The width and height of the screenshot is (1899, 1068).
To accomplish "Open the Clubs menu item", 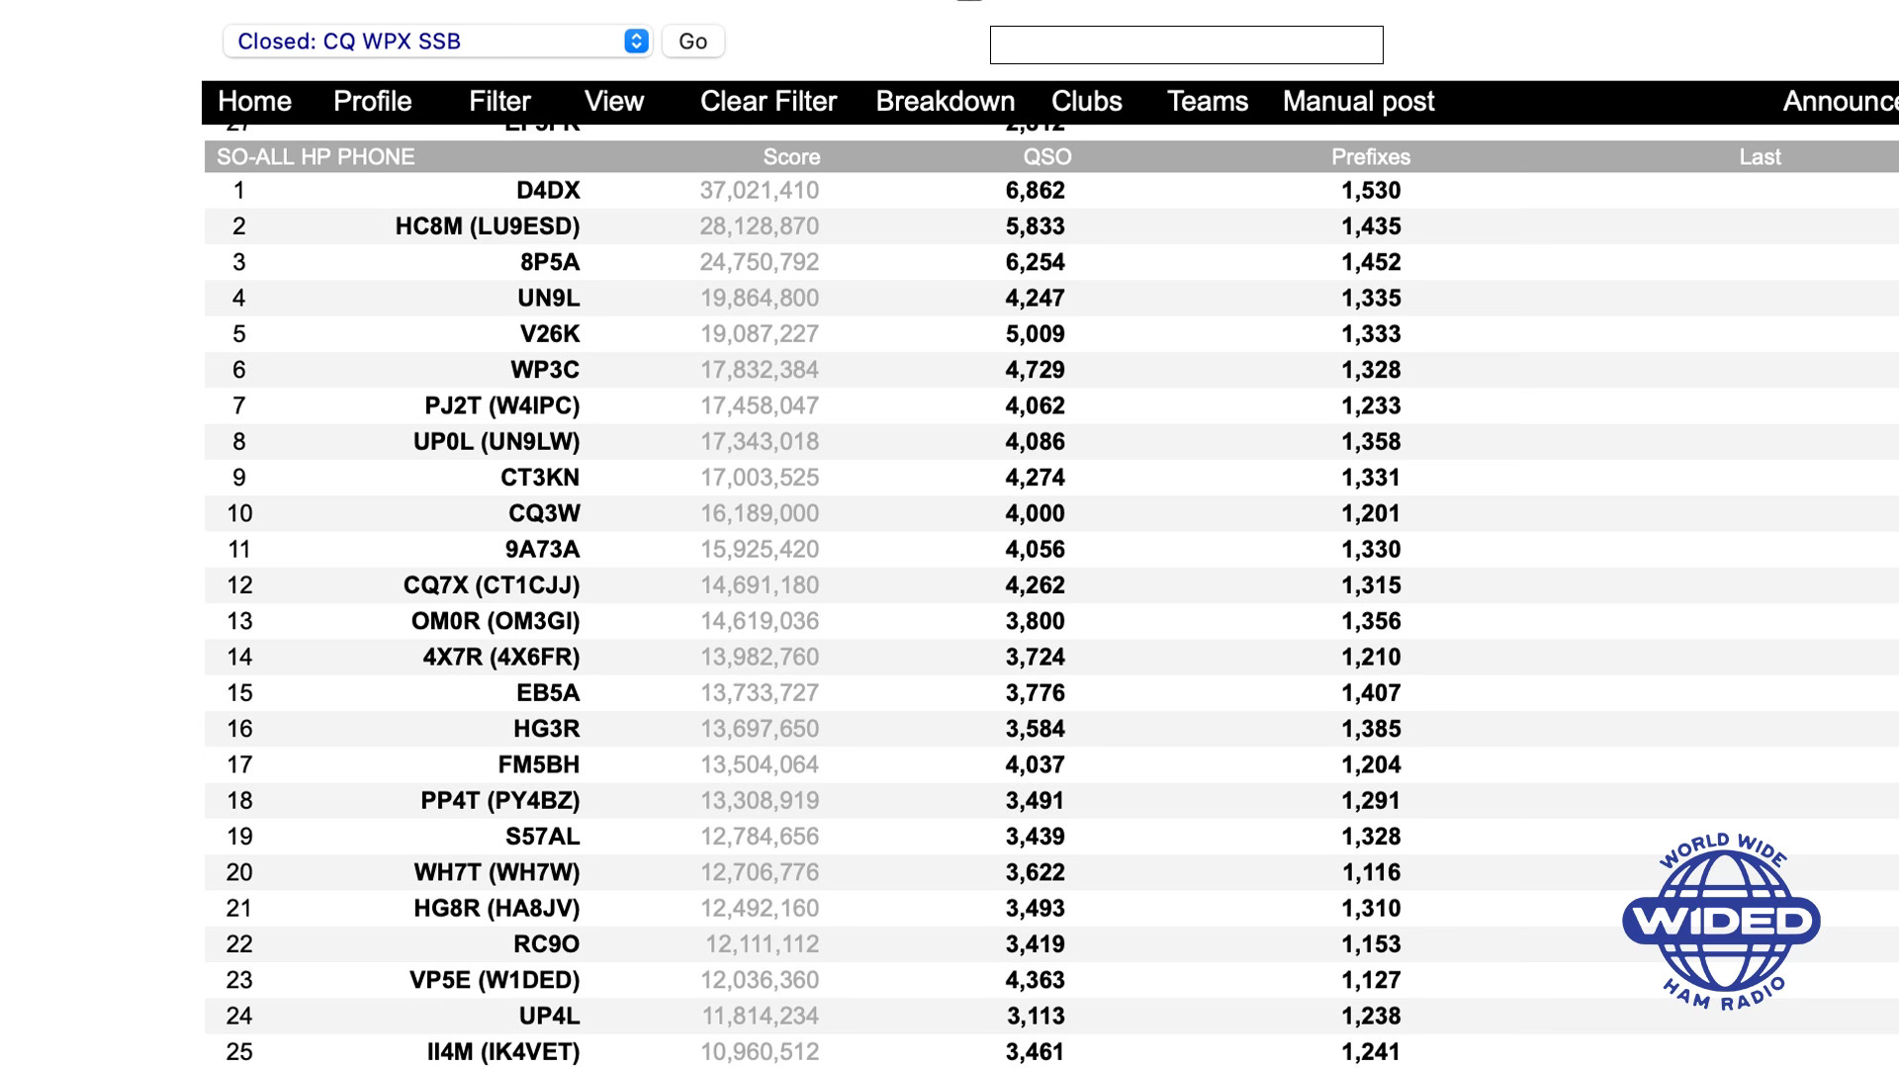I will coord(1087,101).
